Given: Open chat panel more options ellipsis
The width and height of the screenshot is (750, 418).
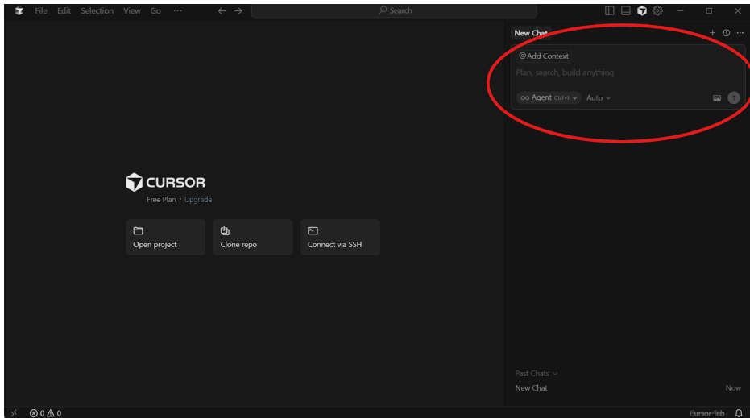Looking at the screenshot, I should pos(740,33).
